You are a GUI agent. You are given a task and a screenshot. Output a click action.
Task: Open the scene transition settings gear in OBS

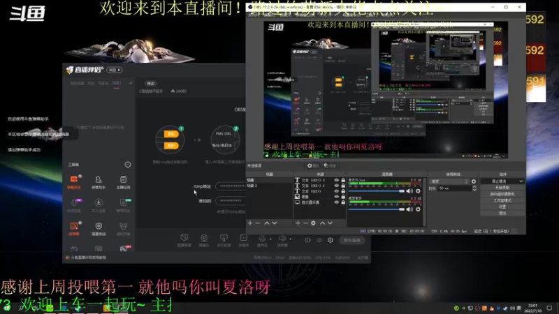click(474, 181)
